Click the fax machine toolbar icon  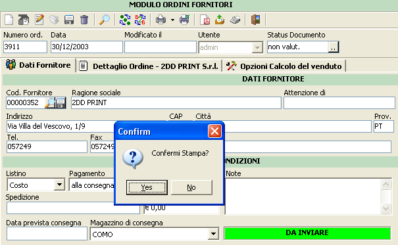[235, 20]
